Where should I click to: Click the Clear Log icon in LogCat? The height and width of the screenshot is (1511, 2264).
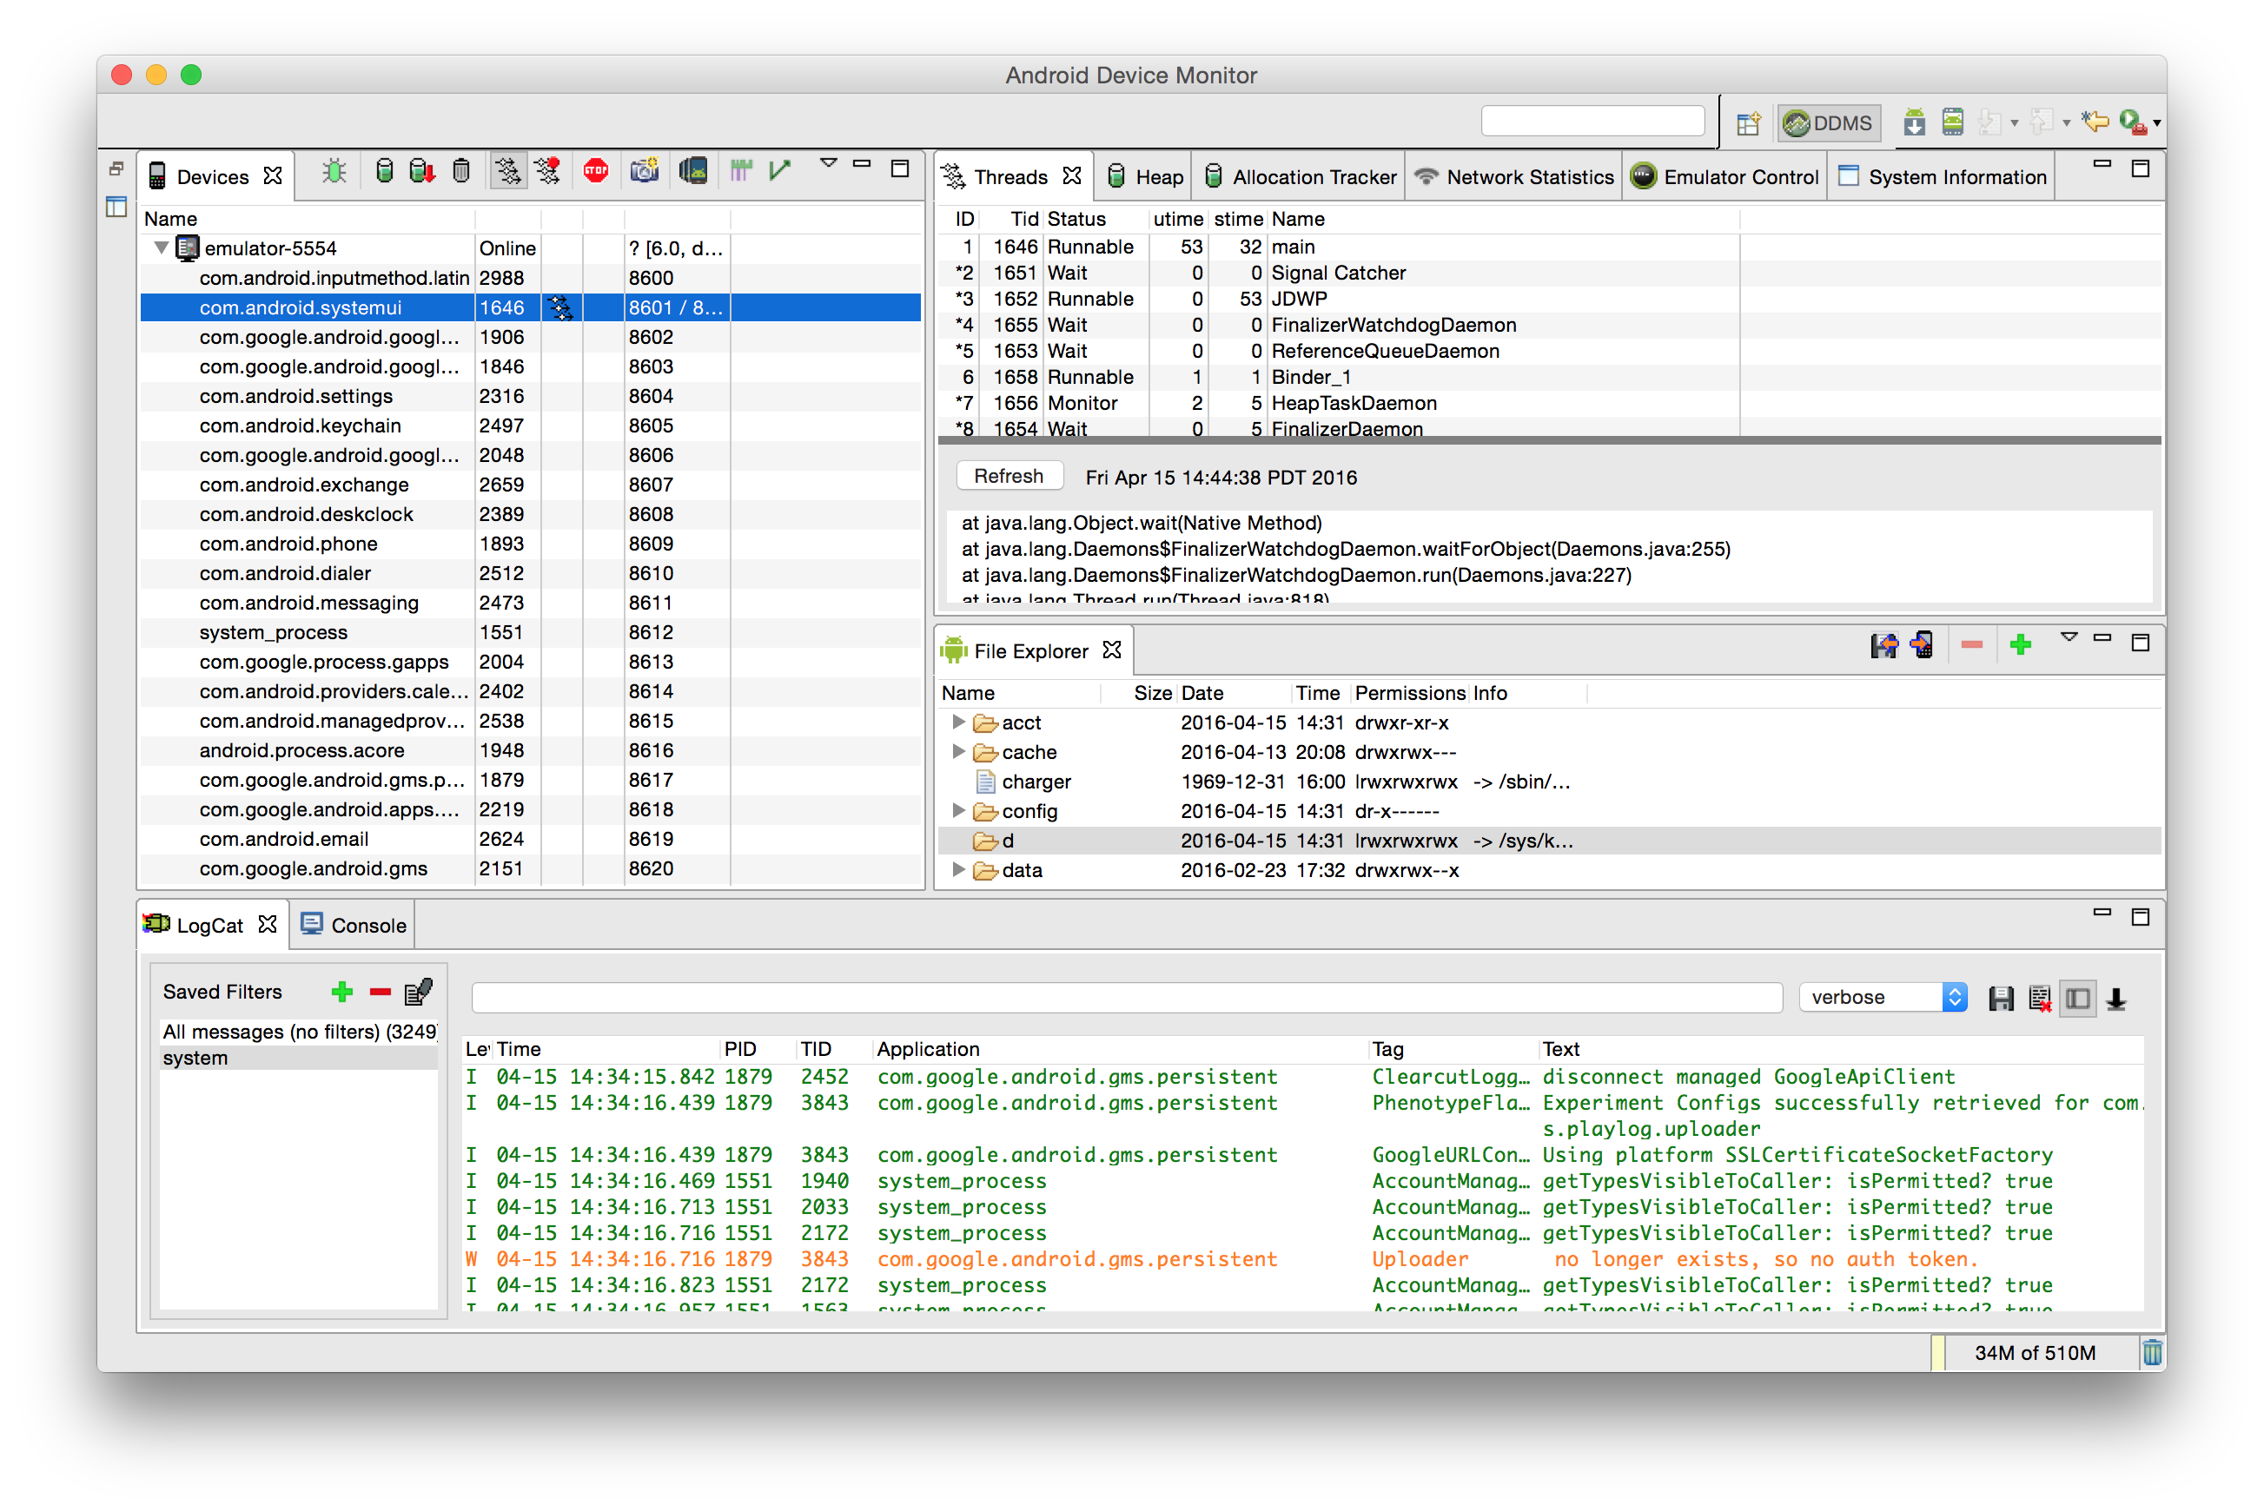coord(2040,999)
